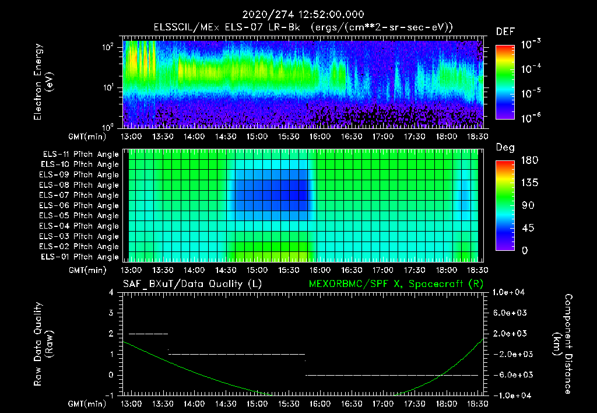Screen dimensions: 597x413
Task: Select the ELS-09 Pitch Angle row label
Action: point(79,175)
